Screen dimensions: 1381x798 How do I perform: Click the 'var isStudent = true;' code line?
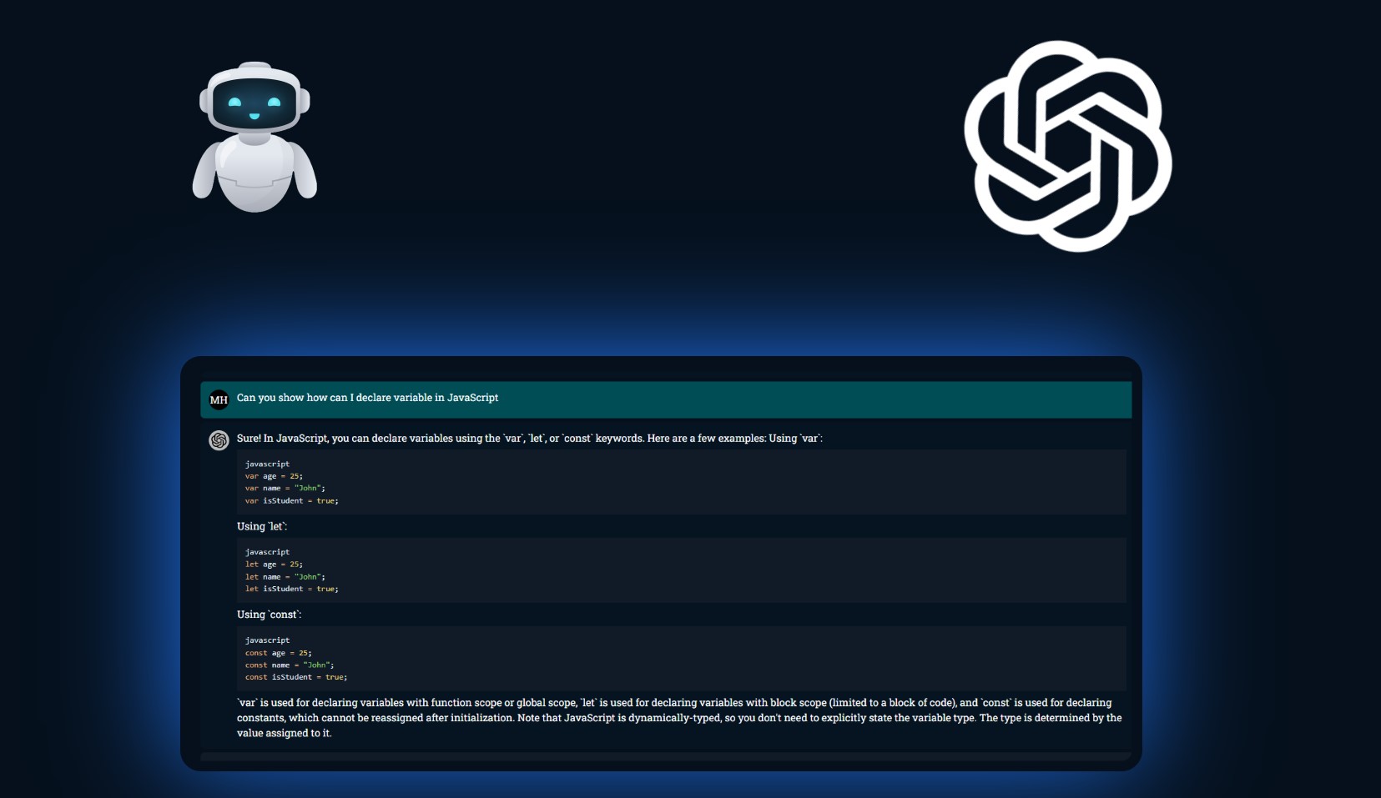click(x=291, y=501)
